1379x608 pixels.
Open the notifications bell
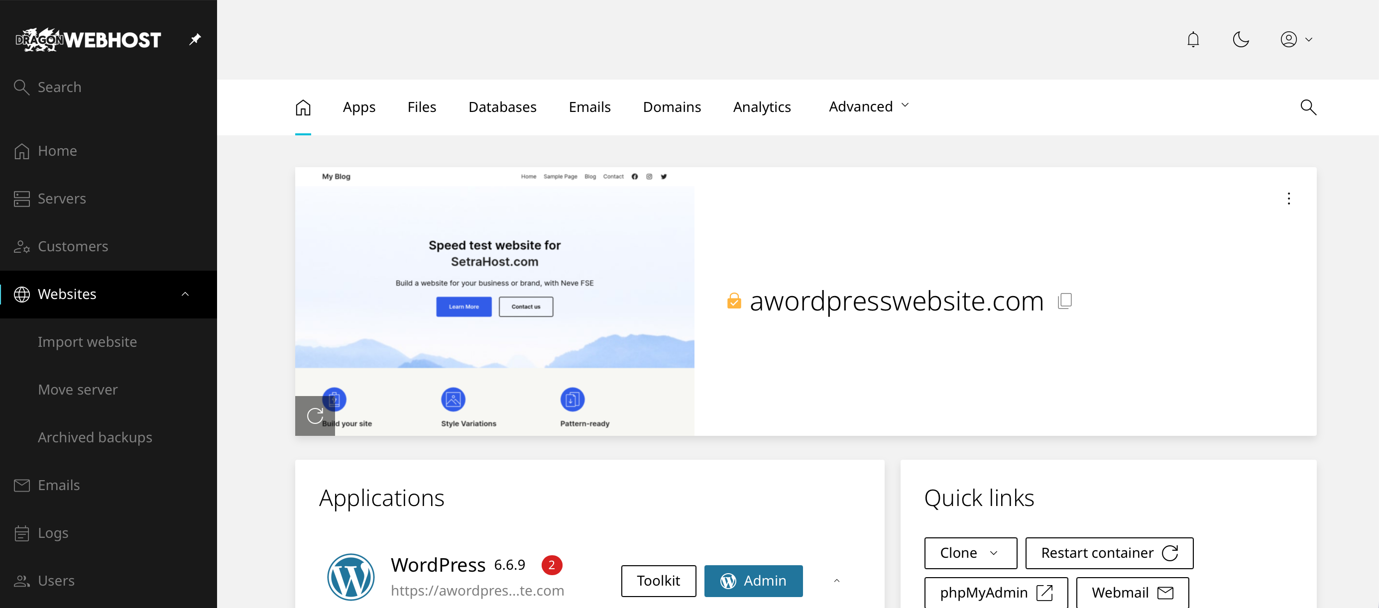coord(1193,40)
